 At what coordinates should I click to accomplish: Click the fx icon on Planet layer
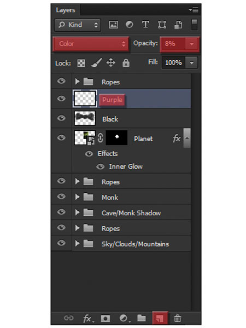click(x=177, y=139)
